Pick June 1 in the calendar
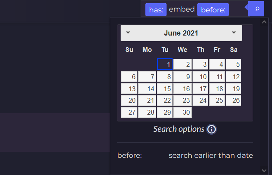This screenshot has width=272, height=175. [x=165, y=64]
